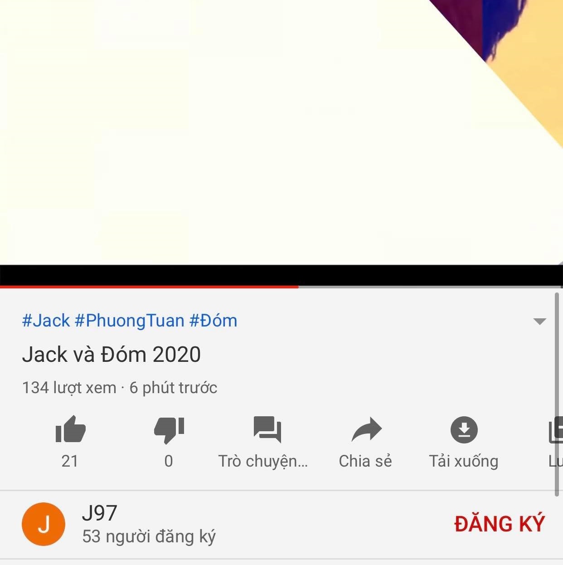Tap the 53 người đăng ký text
The image size is (563, 565).
(149, 536)
